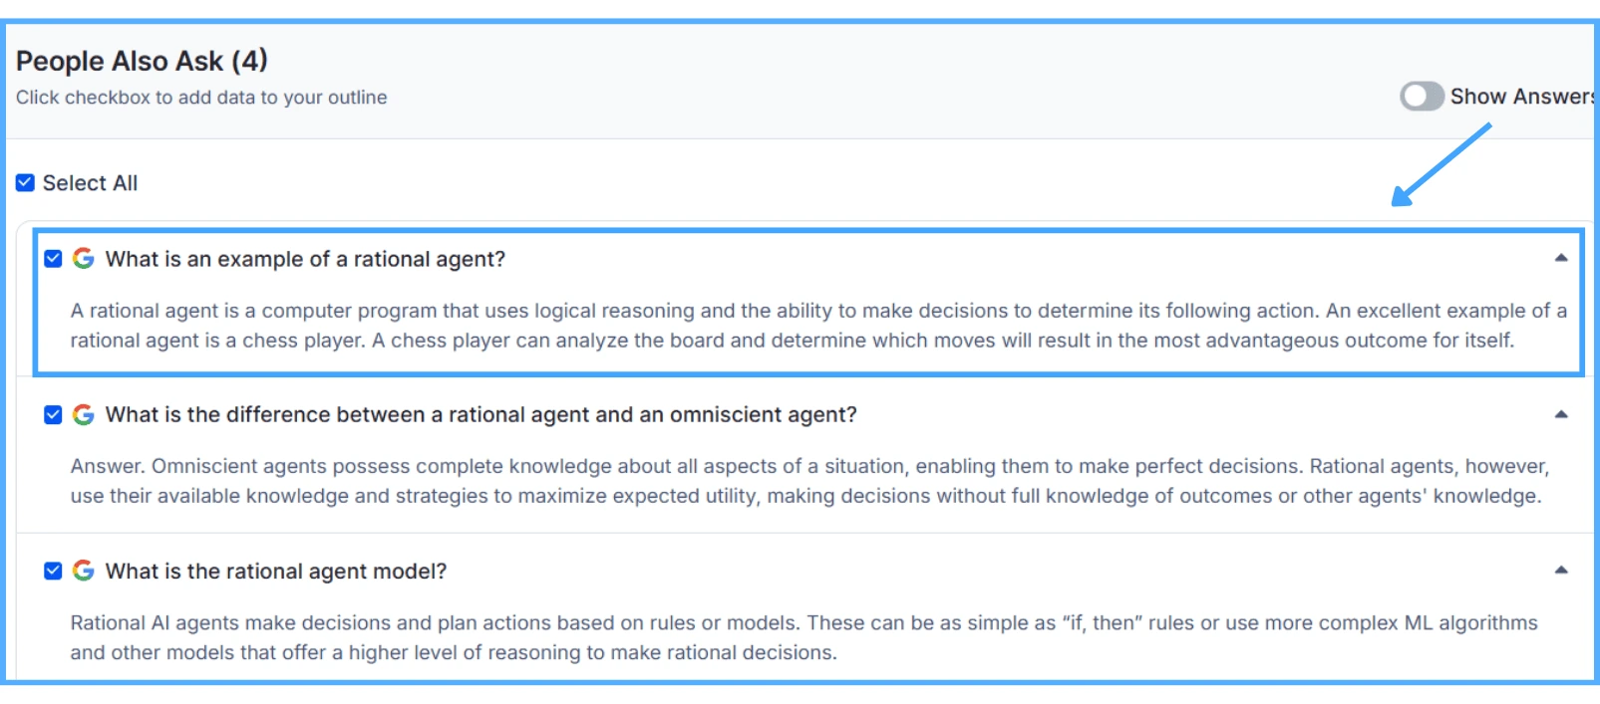Click 'What is the rational agent model?' title
The width and height of the screenshot is (1600, 704).
[276, 572]
